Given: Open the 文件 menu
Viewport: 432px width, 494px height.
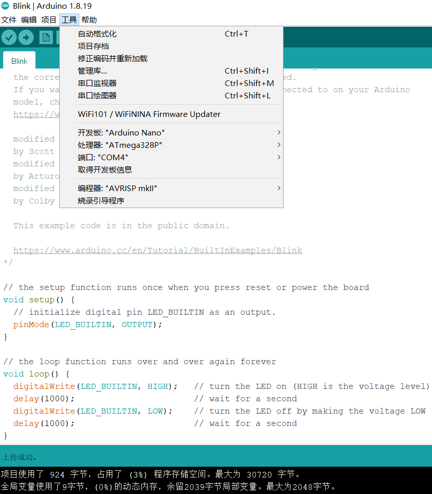Looking at the screenshot, I should [9, 20].
